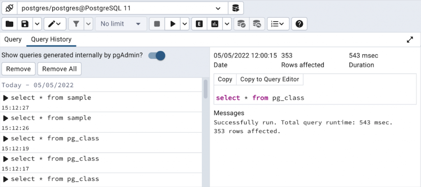421x187 pixels.
Task: Click the Explain (E) button
Action: [199, 24]
